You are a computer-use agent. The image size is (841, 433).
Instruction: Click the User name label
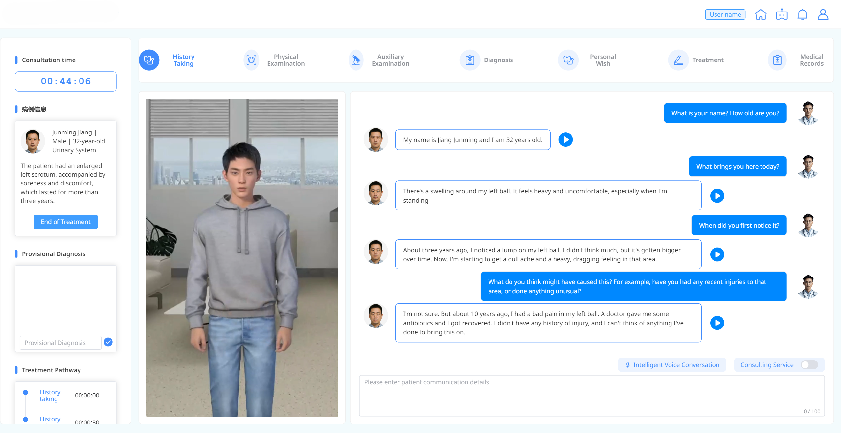pyautogui.click(x=725, y=15)
